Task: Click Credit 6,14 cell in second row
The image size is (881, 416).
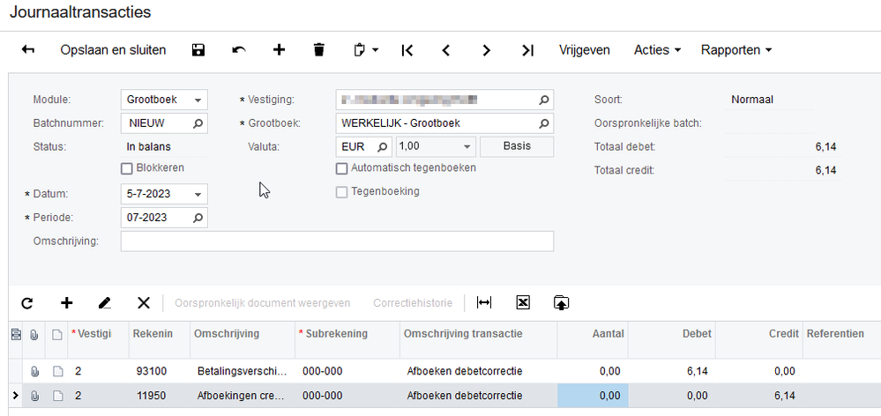Action: point(759,396)
